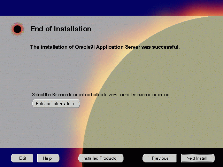Click the Exit button

point(22,158)
